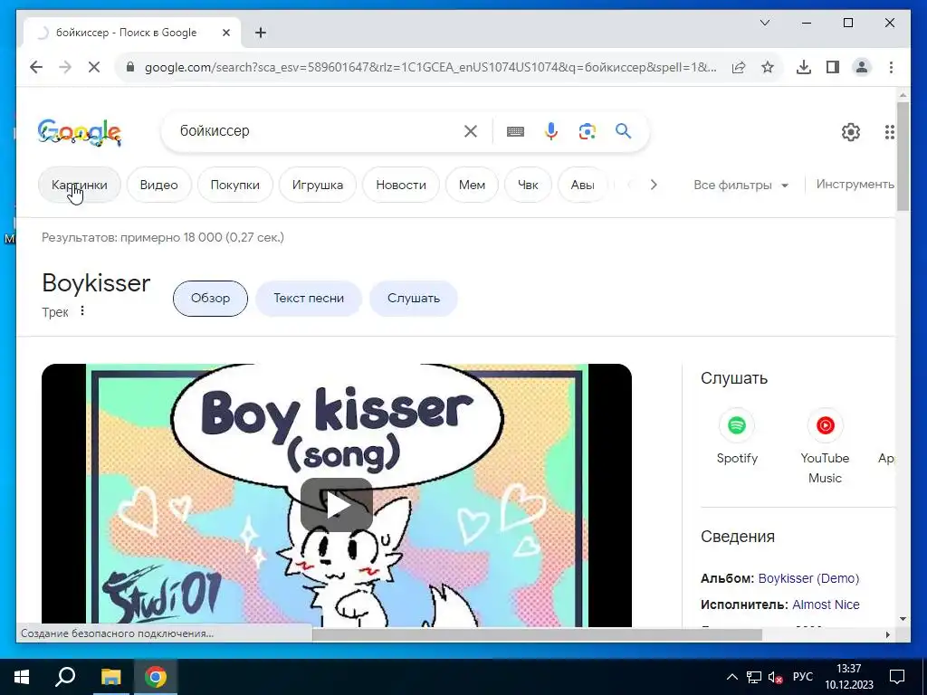The height and width of the screenshot is (695, 927).
Task: View site security lock info
Action: 130,67
